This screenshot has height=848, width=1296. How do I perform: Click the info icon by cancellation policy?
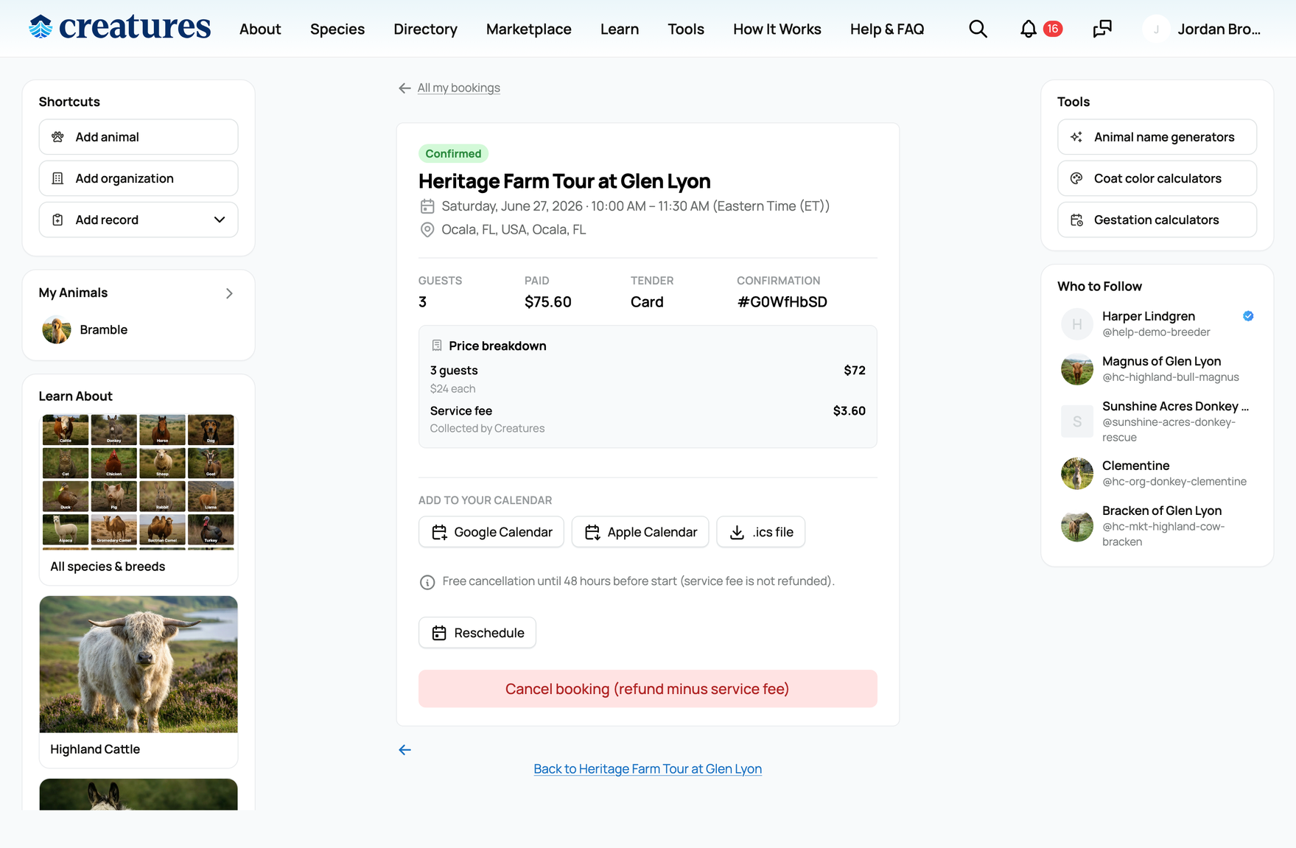427,582
